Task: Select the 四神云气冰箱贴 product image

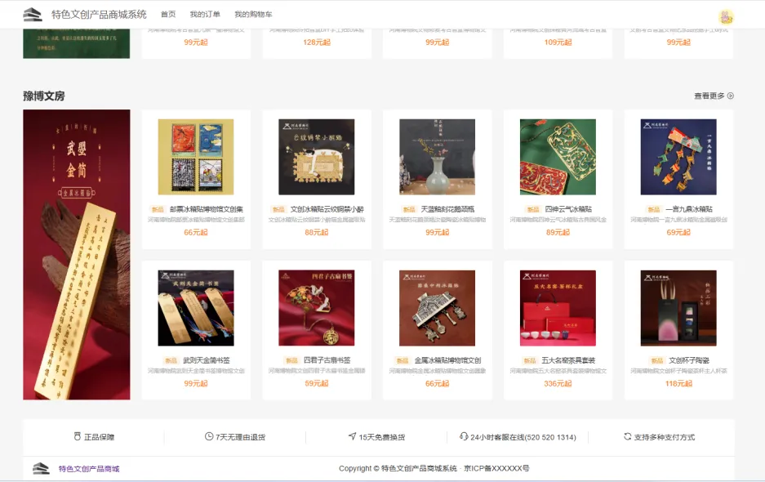Action: tap(558, 157)
